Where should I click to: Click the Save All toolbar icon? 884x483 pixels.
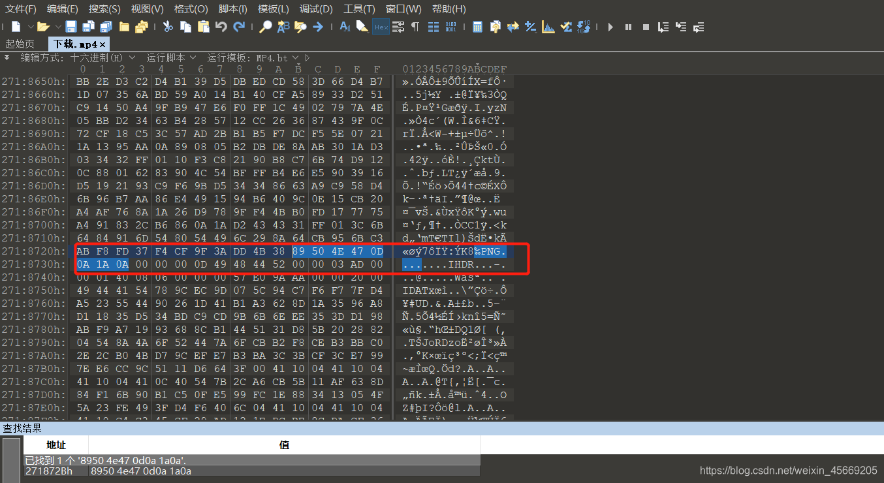pyautogui.click(x=106, y=27)
